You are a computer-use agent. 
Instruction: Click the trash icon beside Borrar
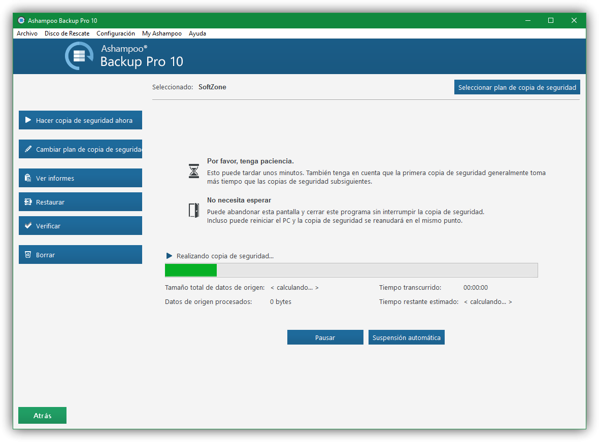[x=28, y=254]
